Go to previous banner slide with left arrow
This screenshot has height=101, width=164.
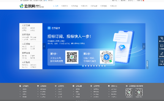click(44, 46)
